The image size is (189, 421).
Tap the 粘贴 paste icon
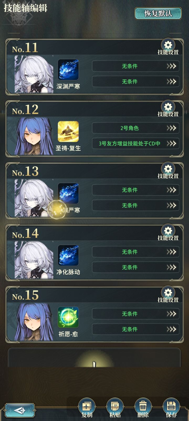115,407
